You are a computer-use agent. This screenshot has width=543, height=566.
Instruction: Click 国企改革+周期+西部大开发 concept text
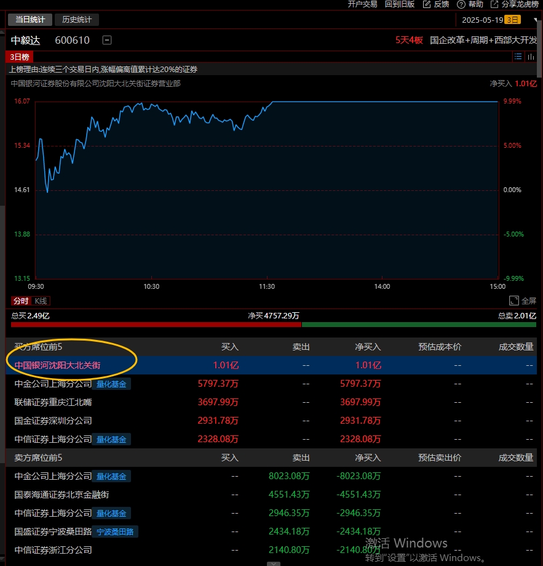point(483,40)
